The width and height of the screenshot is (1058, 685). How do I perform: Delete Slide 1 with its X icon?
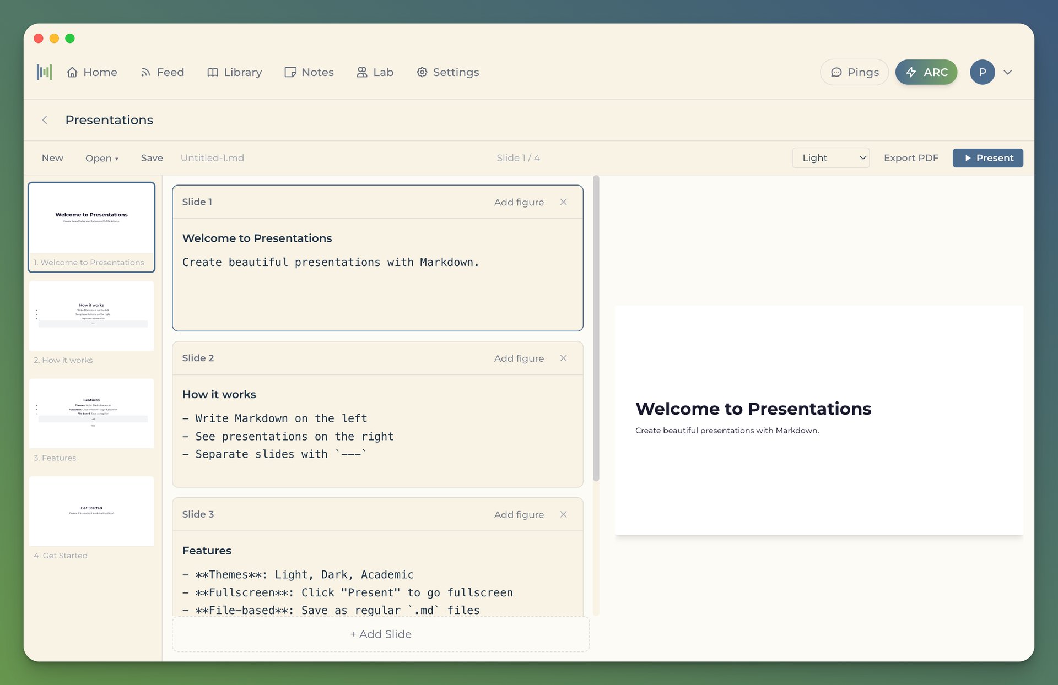pos(563,202)
